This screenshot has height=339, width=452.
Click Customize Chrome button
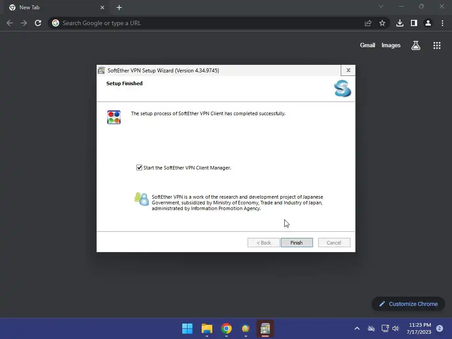(x=408, y=304)
